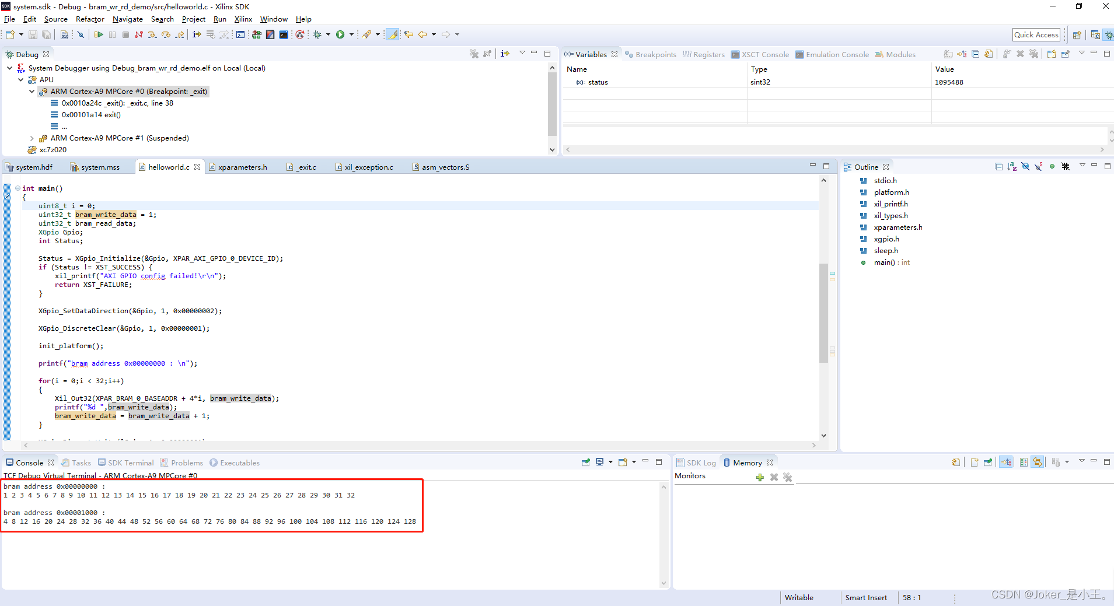Click the Suspend (pause) debug icon

[112, 34]
